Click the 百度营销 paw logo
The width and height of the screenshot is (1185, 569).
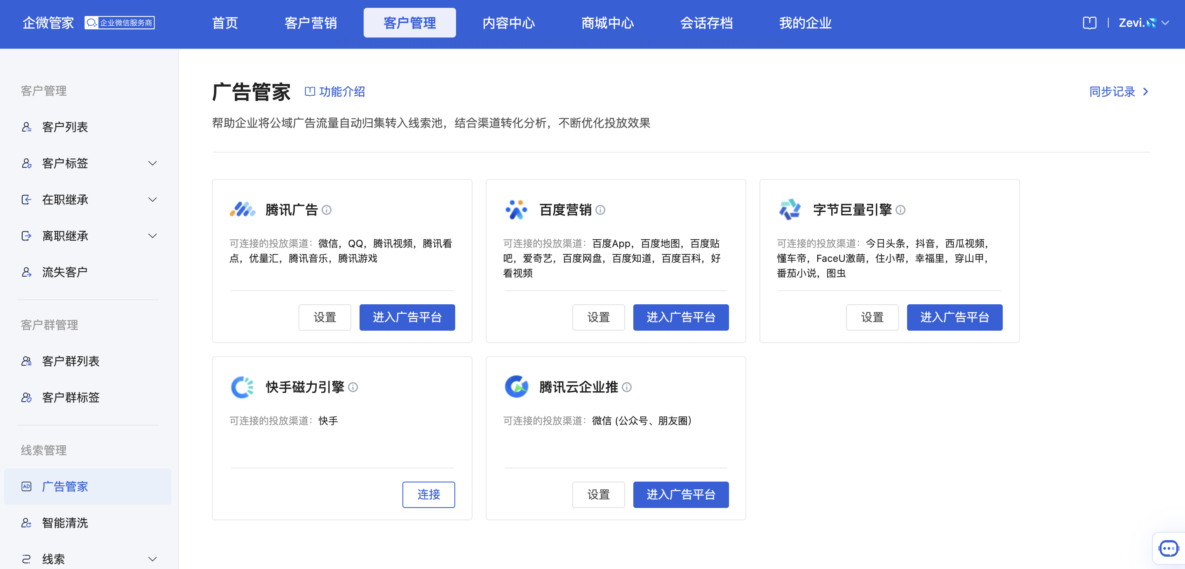(516, 209)
